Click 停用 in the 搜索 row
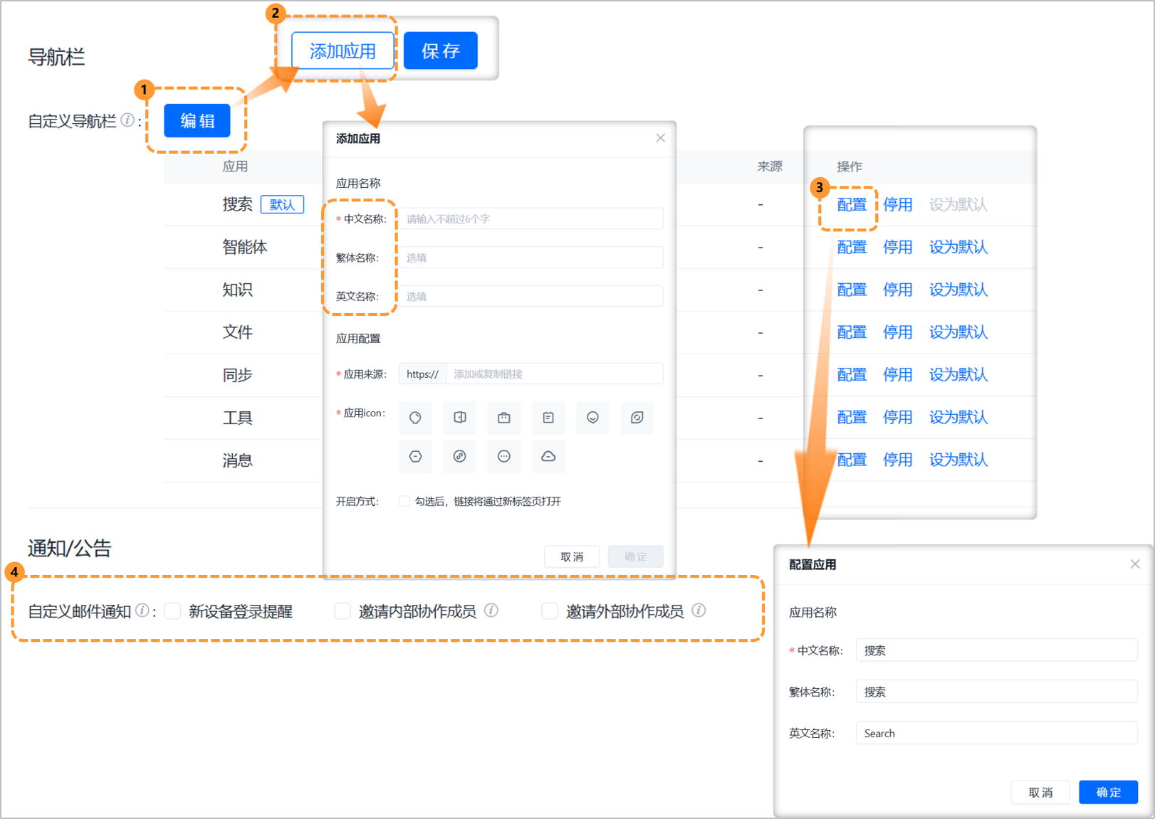Screen dimensions: 1155x819 coord(898,204)
